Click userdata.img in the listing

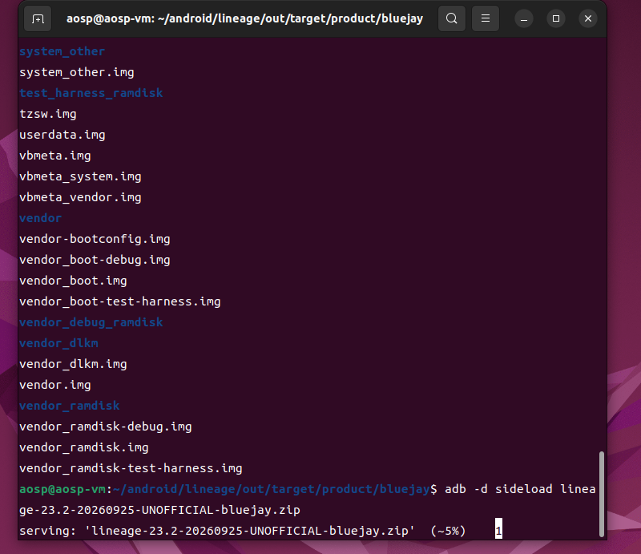62,135
